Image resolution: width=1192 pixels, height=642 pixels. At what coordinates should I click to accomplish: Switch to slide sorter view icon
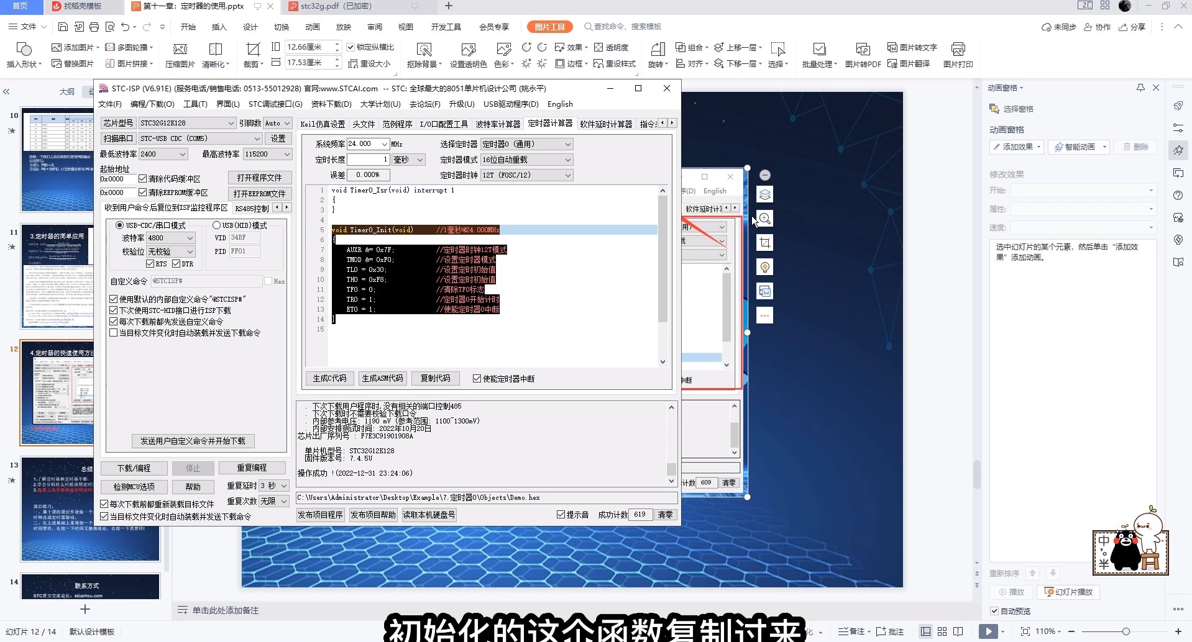coord(942,631)
